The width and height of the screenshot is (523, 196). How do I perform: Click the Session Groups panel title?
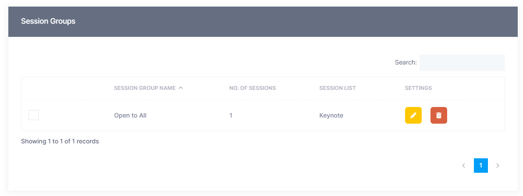(48, 21)
